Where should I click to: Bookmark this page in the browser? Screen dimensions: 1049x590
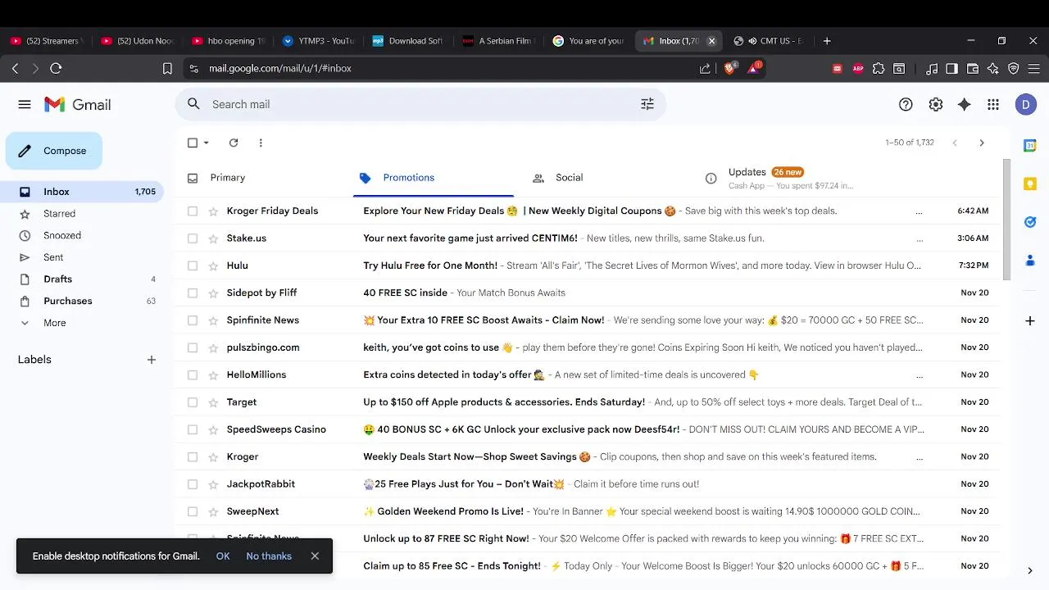tap(167, 69)
